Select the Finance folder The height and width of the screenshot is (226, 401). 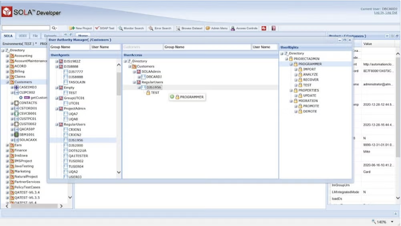(20, 150)
